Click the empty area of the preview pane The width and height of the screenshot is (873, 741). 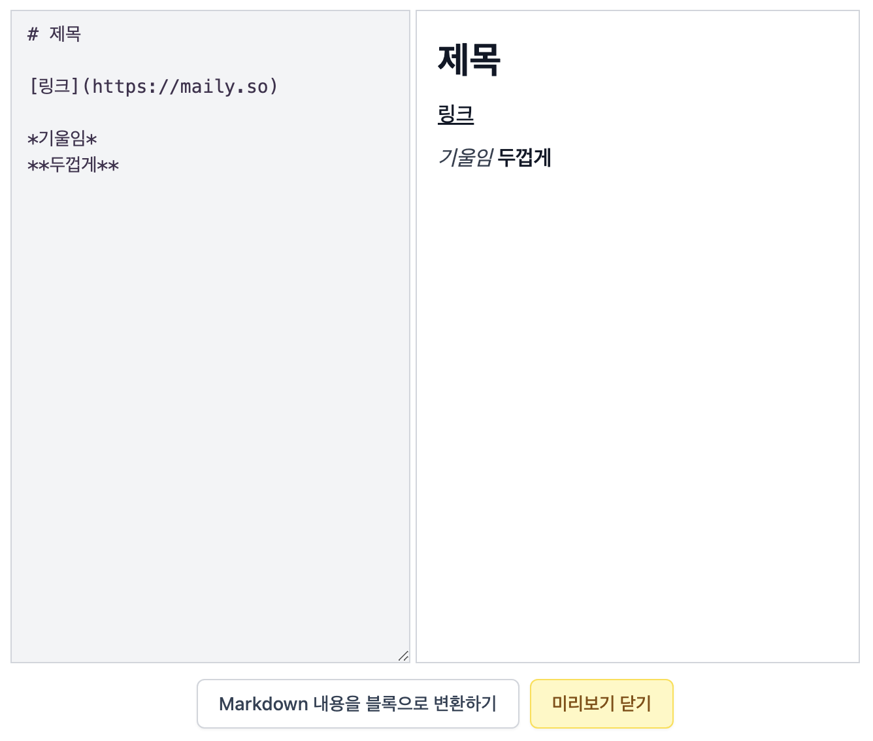pyautogui.click(x=637, y=392)
